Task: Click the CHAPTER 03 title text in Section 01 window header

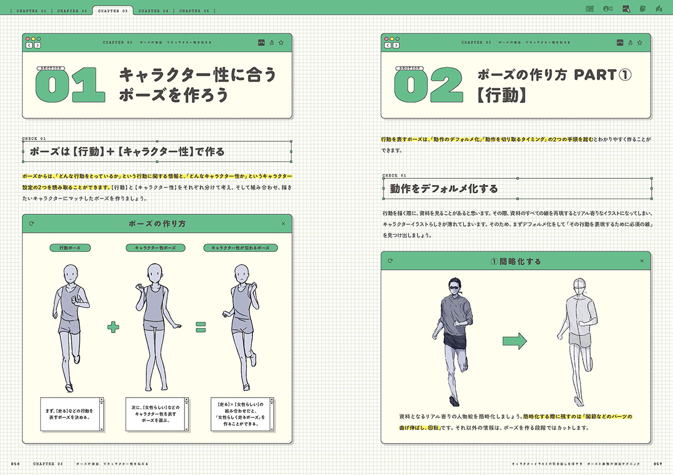Action: pyautogui.click(x=158, y=42)
